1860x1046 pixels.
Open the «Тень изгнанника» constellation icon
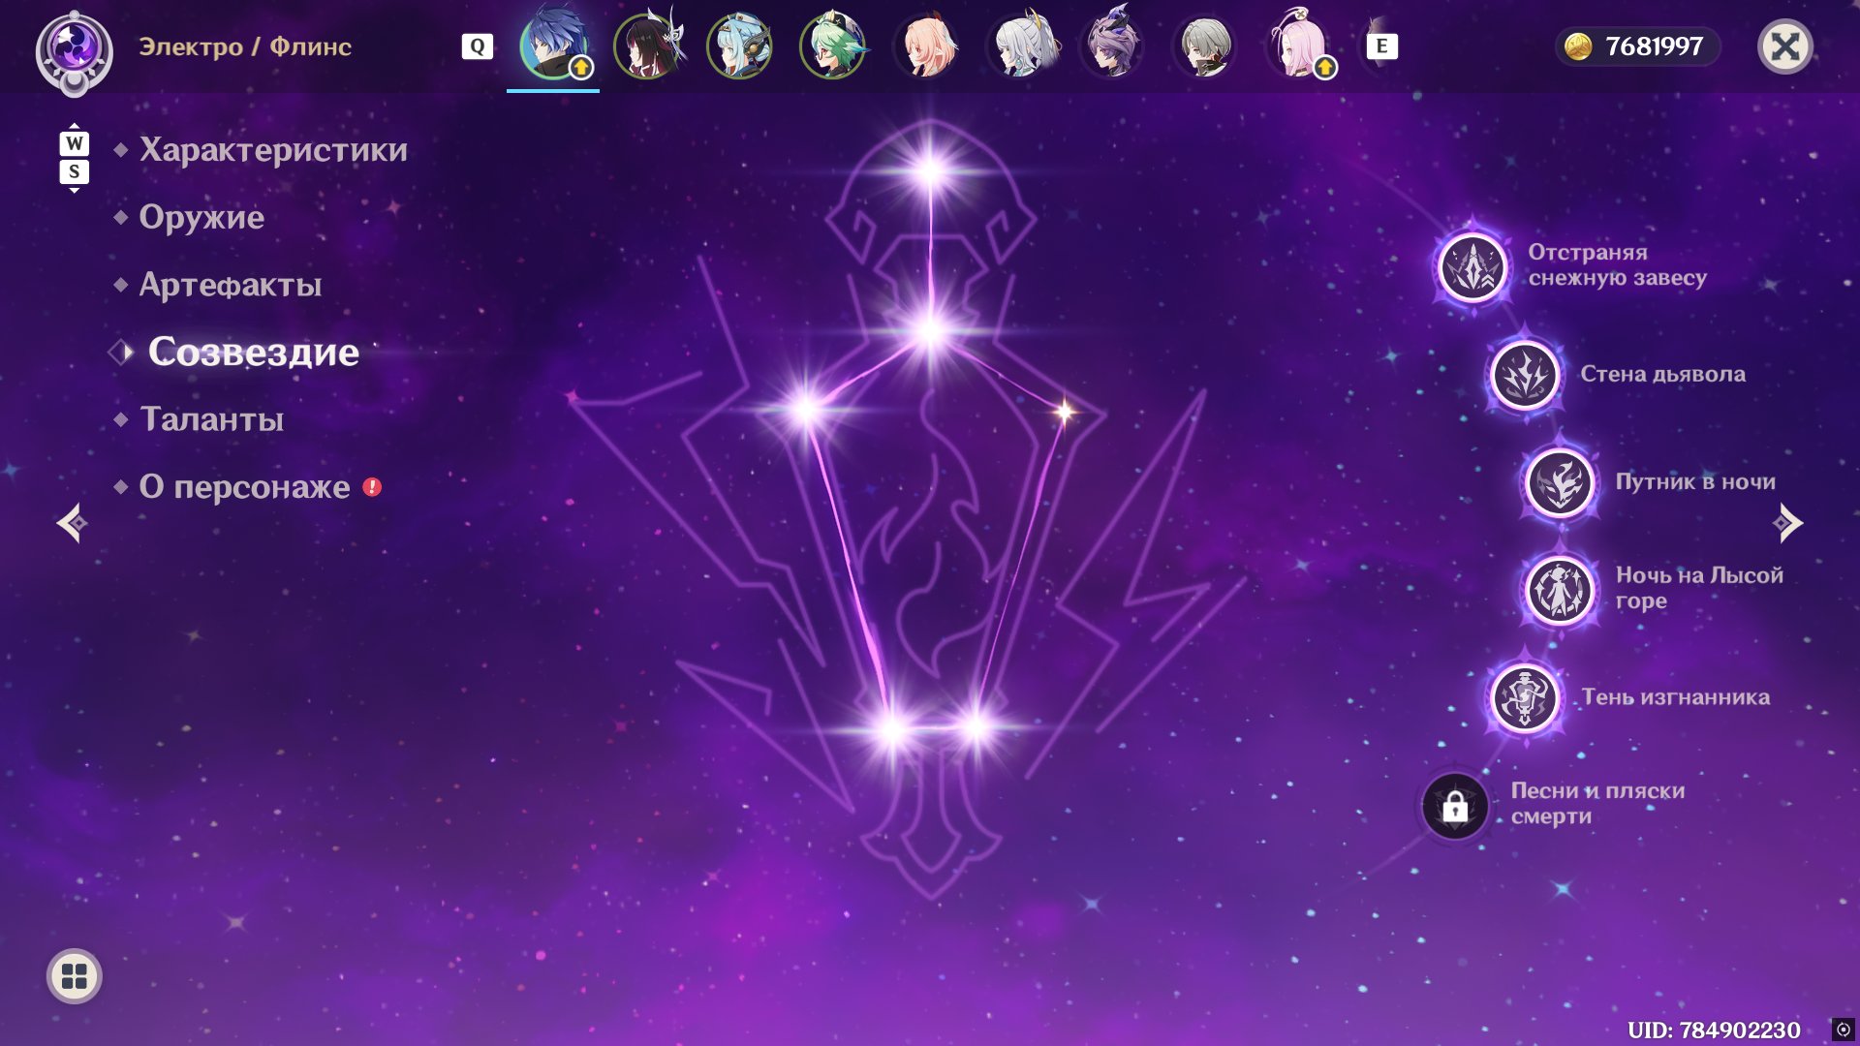[x=1525, y=697]
